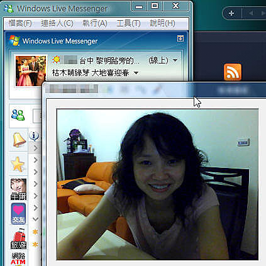
Task: Expand the personal message 枯木萌綠芽 dropdown arrow
Action: 136,73
